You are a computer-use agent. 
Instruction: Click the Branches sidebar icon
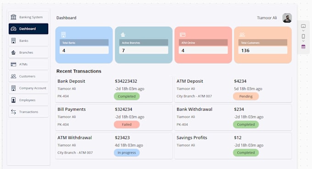point(13,52)
